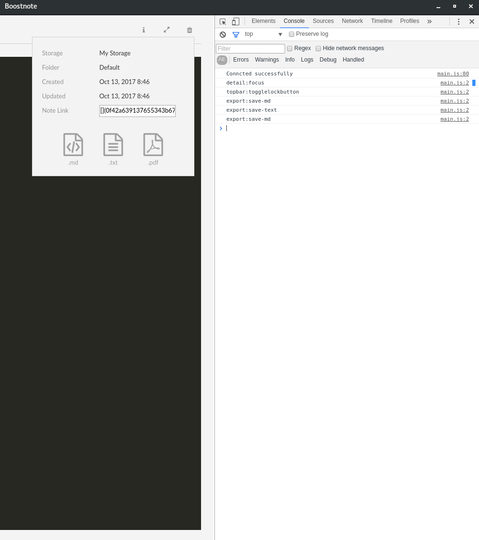Screen dimensions: 479x540
Task: Open main.js:2 link for topbar:togglelockbutton
Action: point(455,92)
